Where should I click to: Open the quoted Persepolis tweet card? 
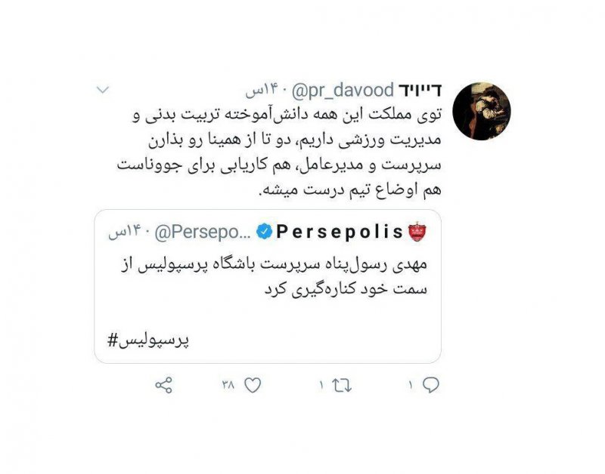click(x=268, y=287)
